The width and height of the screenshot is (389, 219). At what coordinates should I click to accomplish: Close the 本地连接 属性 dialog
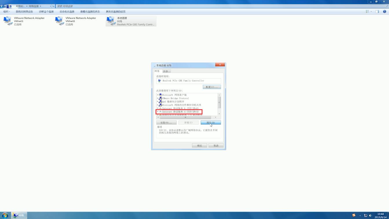[x=220, y=65]
